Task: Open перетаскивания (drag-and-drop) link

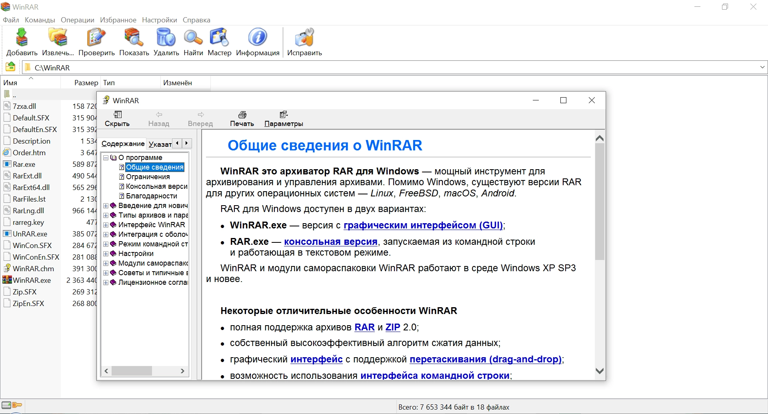Action: (x=486, y=359)
